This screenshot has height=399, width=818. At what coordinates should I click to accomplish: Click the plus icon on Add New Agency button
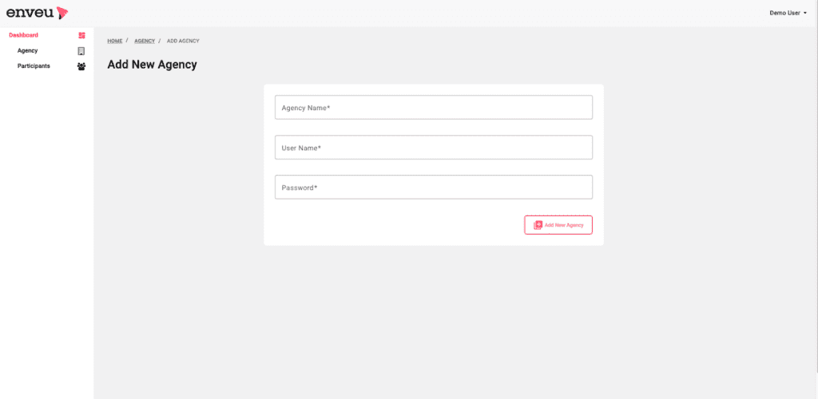coord(538,225)
